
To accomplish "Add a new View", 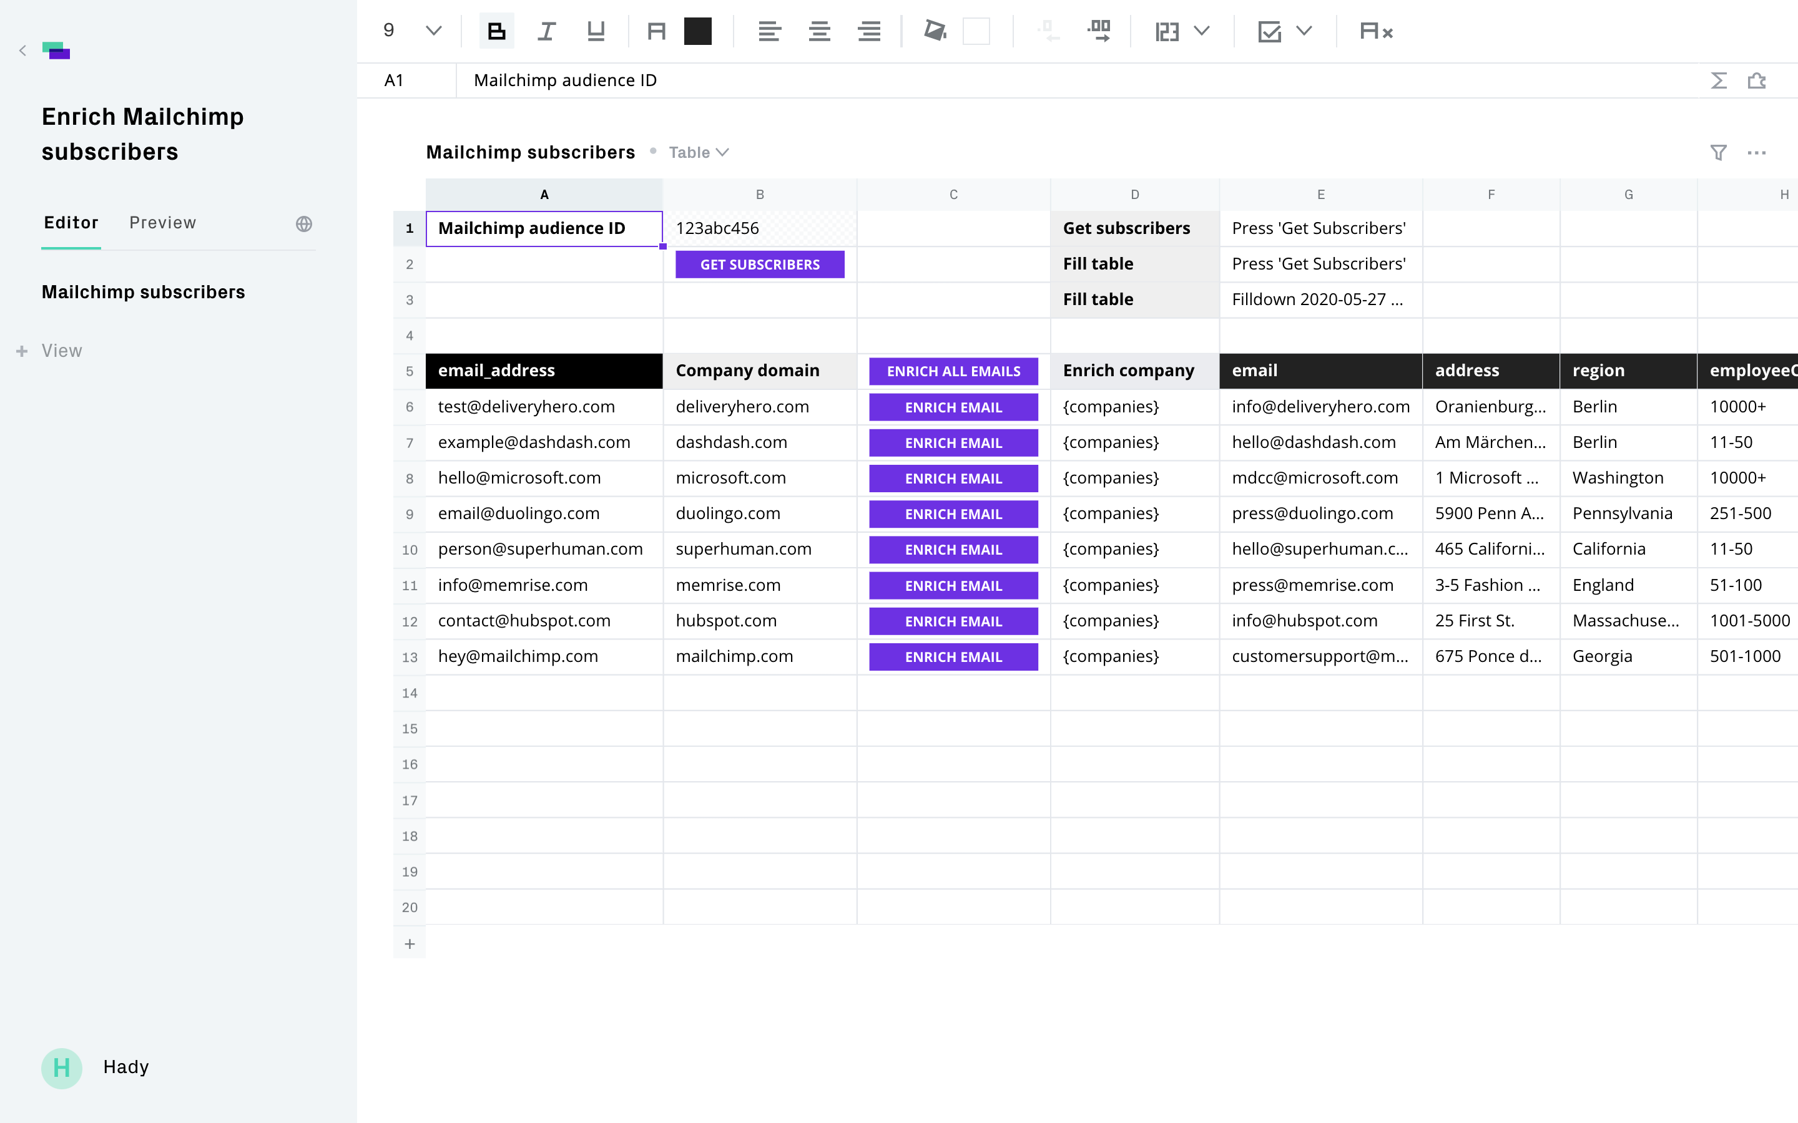I will point(50,351).
